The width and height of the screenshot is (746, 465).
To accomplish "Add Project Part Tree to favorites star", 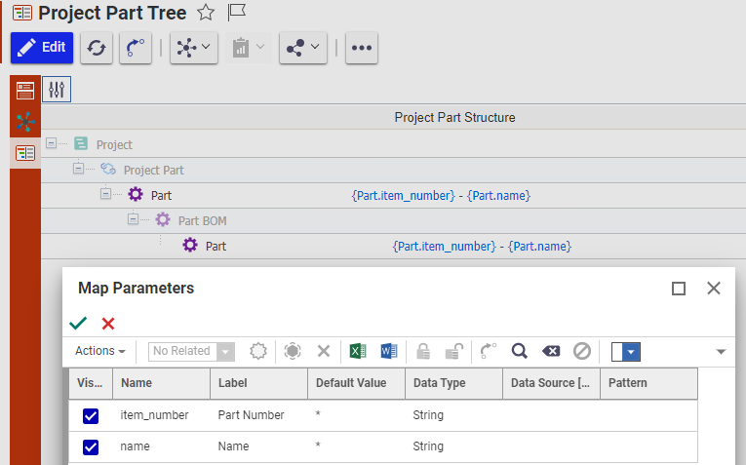I will click(205, 13).
